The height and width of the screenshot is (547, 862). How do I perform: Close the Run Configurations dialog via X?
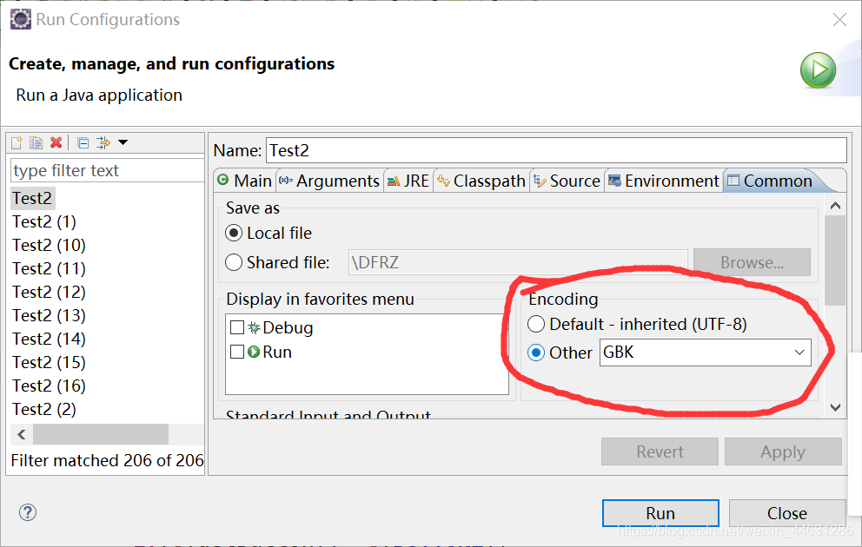(x=839, y=20)
